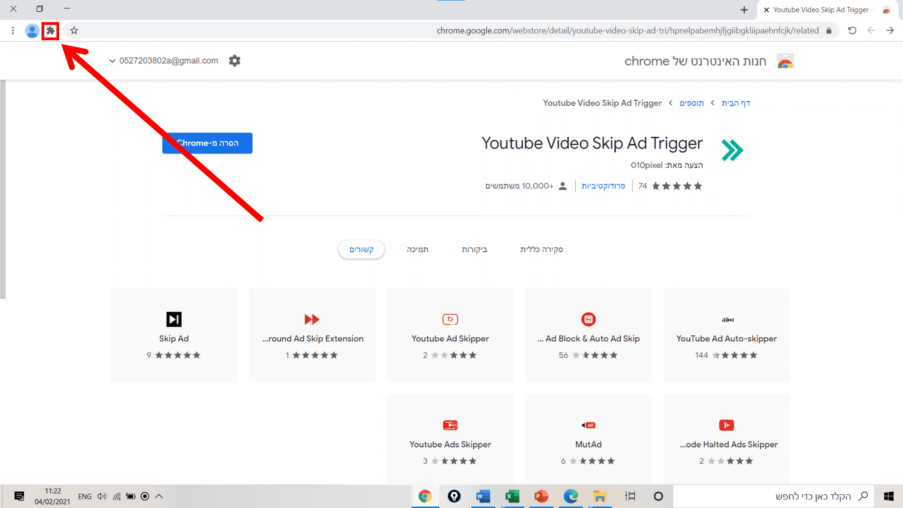Click the Word application icon in taskbar

pos(483,496)
